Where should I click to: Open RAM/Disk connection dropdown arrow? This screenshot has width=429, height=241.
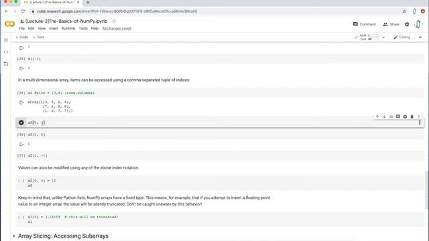(x=383, y=37)
